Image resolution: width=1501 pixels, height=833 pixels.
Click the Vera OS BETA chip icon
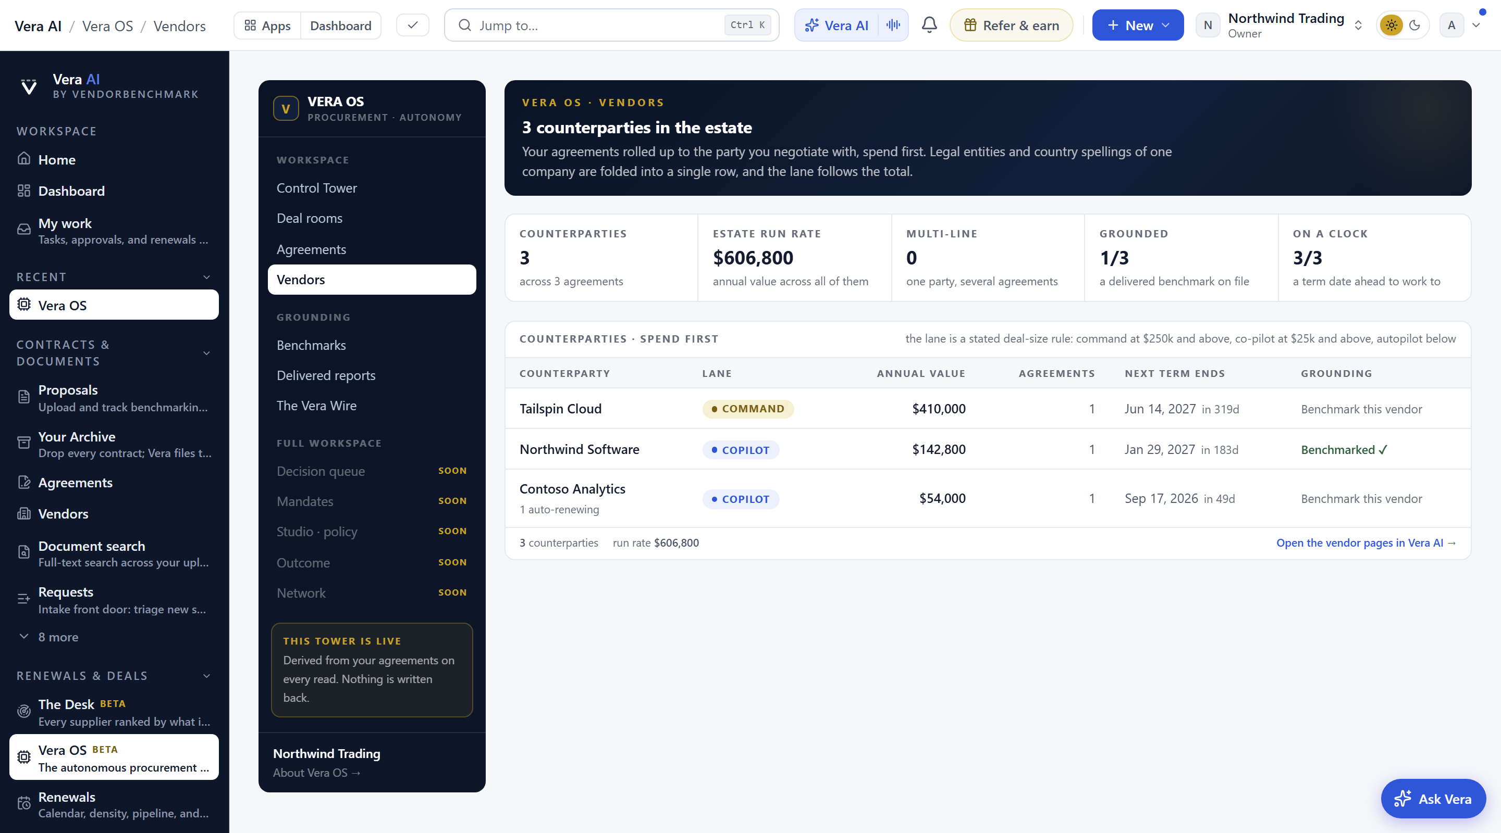click(24, 757)
